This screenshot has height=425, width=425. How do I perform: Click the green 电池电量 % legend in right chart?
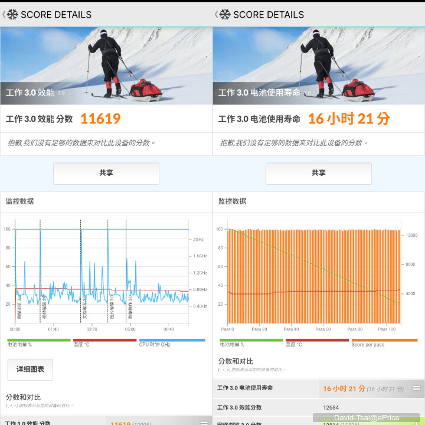251,343
